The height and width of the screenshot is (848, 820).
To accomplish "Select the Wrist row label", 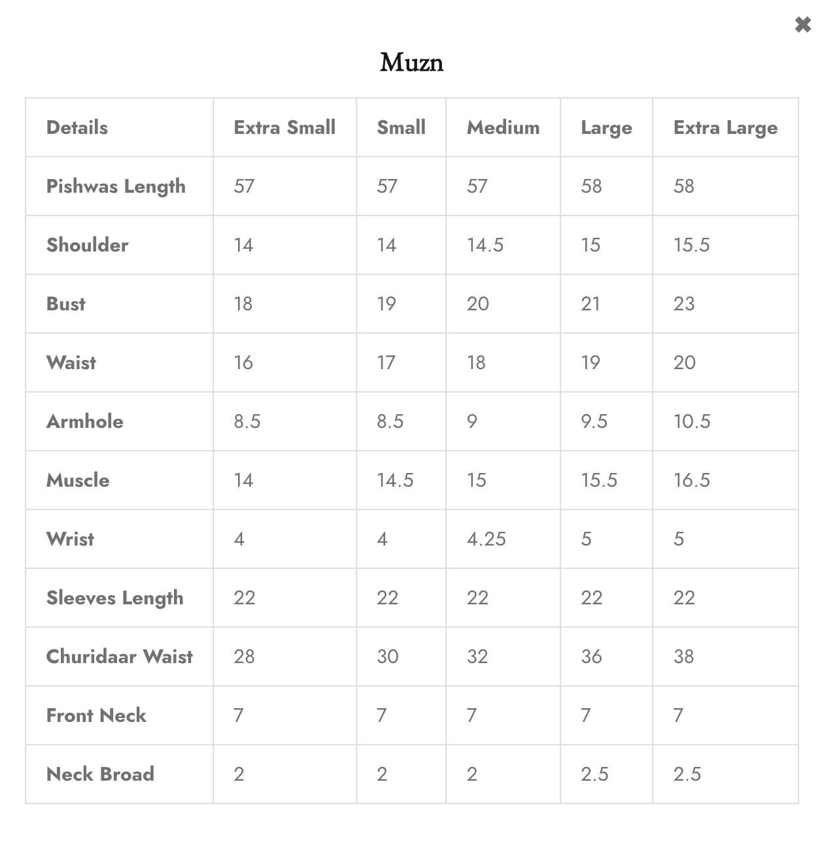I will (x=70, y=539).
